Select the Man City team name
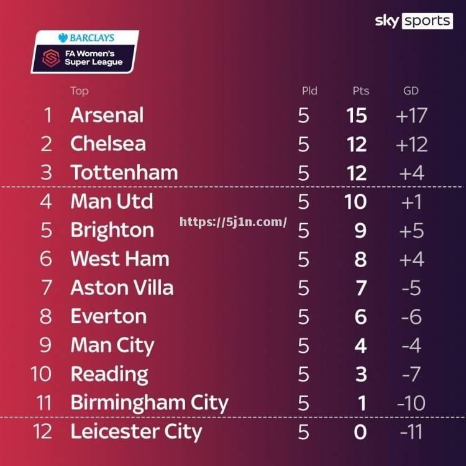Viewport: 466px width, 466px height. pyautogui.click(x=112, y=345)
